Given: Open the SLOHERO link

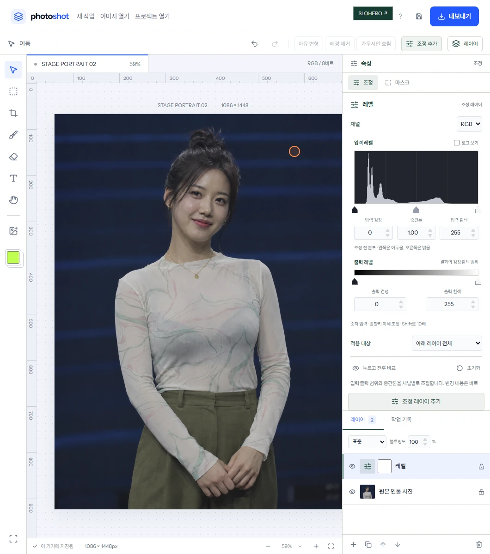Looking at the screenshot, I should (373, 13).
